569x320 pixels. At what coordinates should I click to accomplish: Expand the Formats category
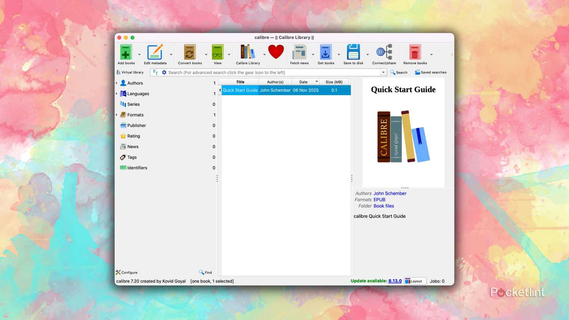116,115
